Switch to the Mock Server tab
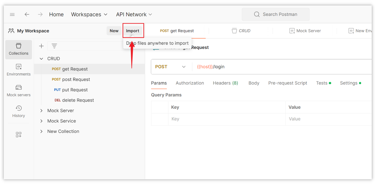Screen dimensions: 376x187 click(305, 31)
